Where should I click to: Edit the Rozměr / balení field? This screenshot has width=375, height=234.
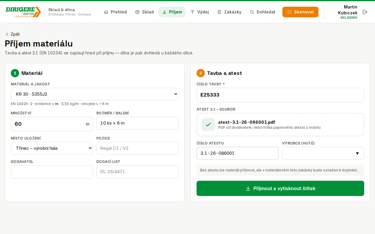(137, 123)
